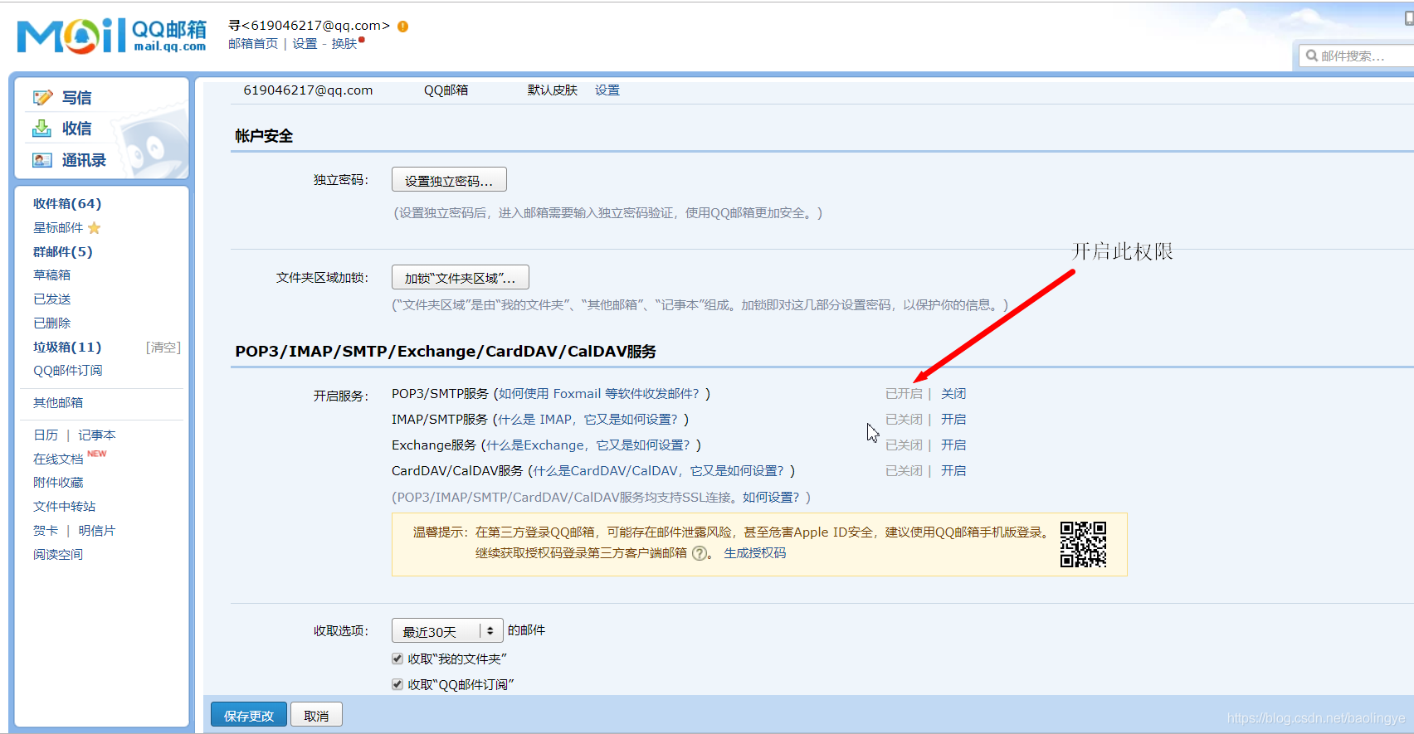Viewport: 1414px width, 734px height.
Task: Click 开启 for Exchange service
Action: pos(953,445)
